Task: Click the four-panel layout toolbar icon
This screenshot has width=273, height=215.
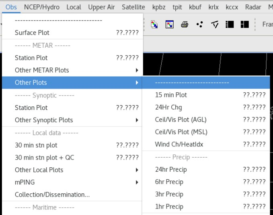Action: (x=244, y=24)
